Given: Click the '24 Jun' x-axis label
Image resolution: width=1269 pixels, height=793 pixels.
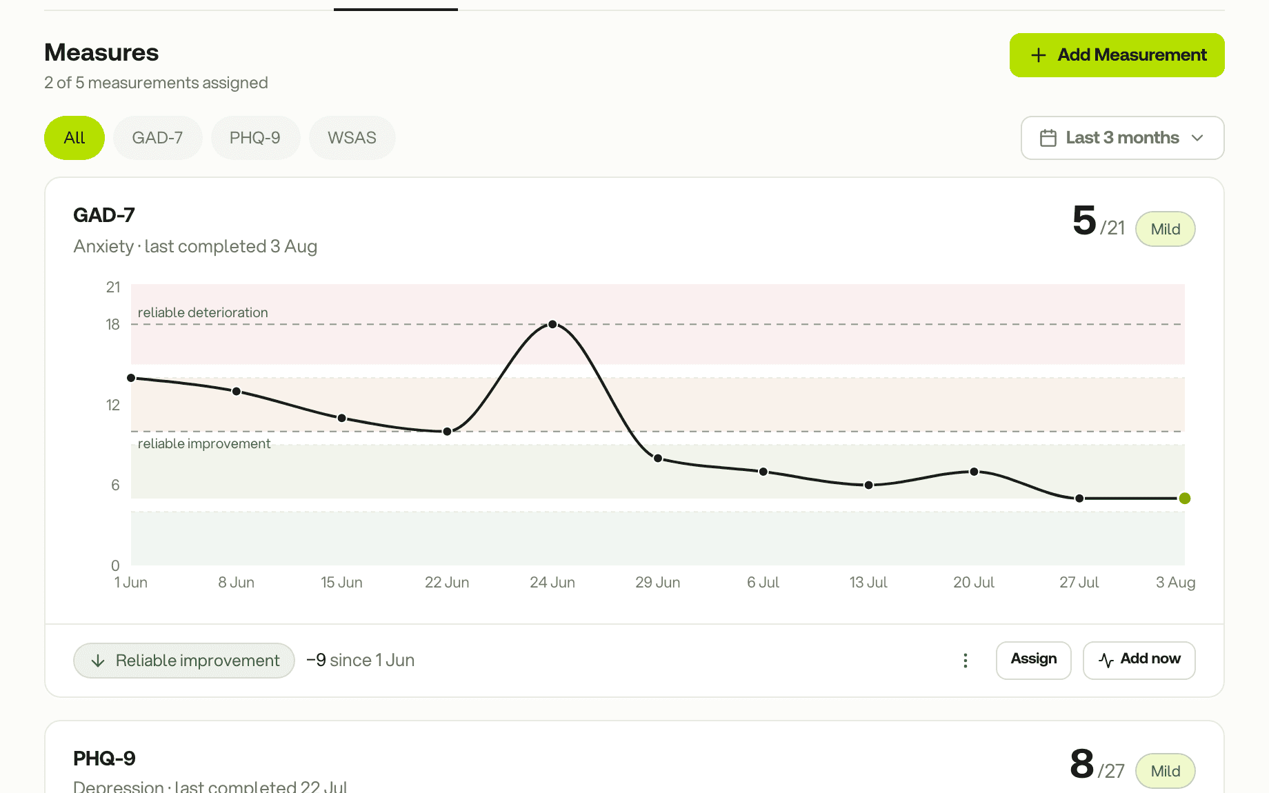Looking at the screenshot, I should pos(552,583).
